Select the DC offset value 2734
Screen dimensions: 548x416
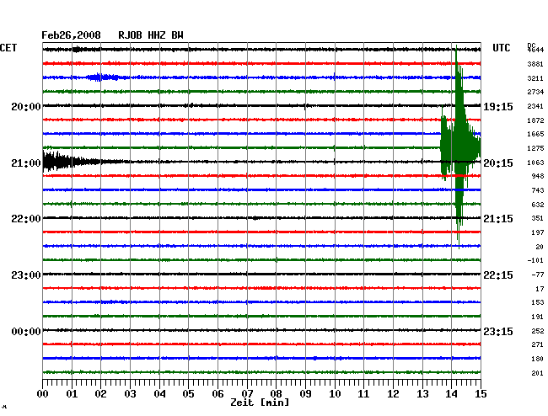535,92
